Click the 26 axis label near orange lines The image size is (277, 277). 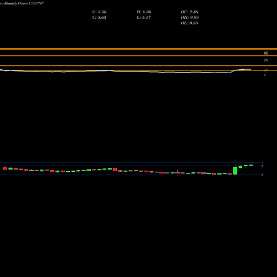(265, 60)
